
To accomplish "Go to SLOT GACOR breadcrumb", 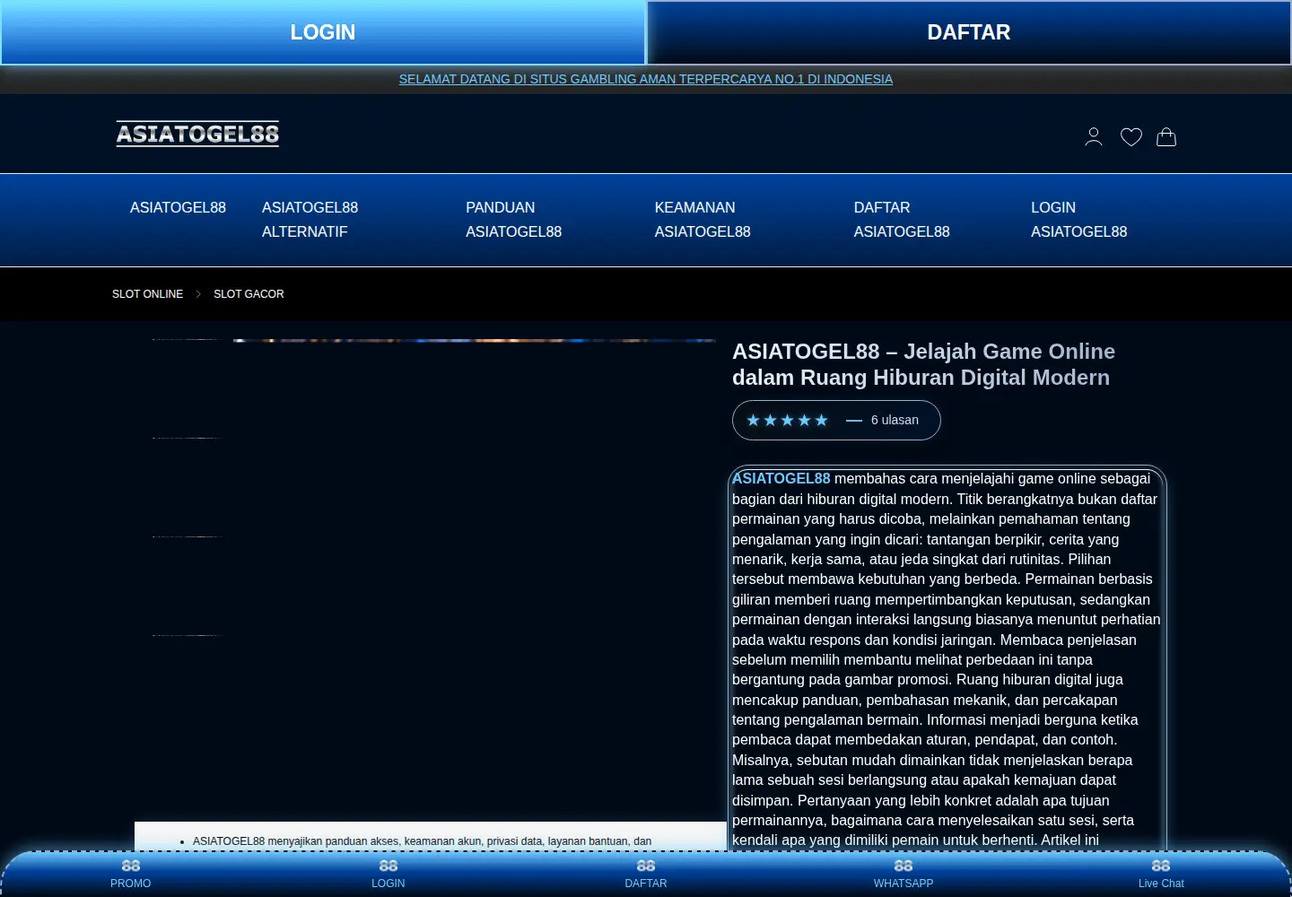I will [x=249, y=294].
